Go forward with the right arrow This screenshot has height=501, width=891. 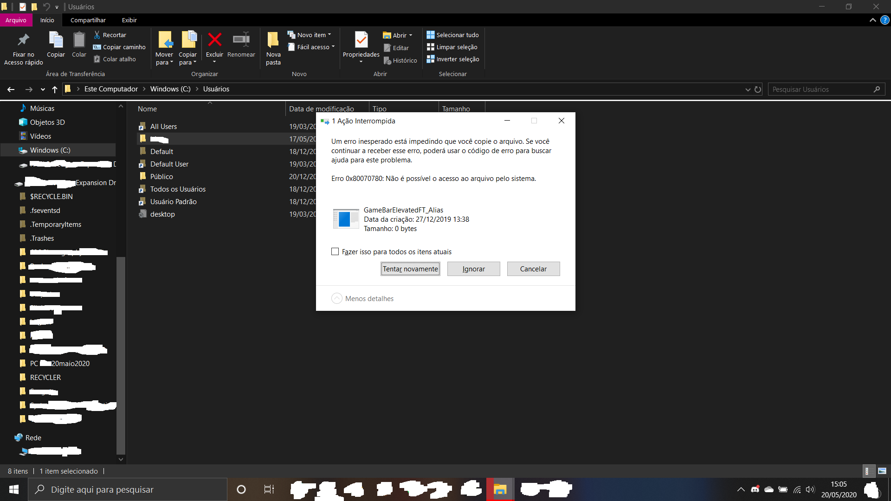click(x=29, y=89)
